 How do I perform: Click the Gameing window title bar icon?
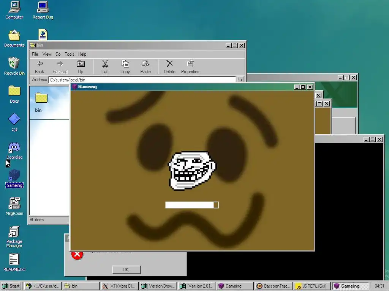pyautogui.click(x=74, y=87)
